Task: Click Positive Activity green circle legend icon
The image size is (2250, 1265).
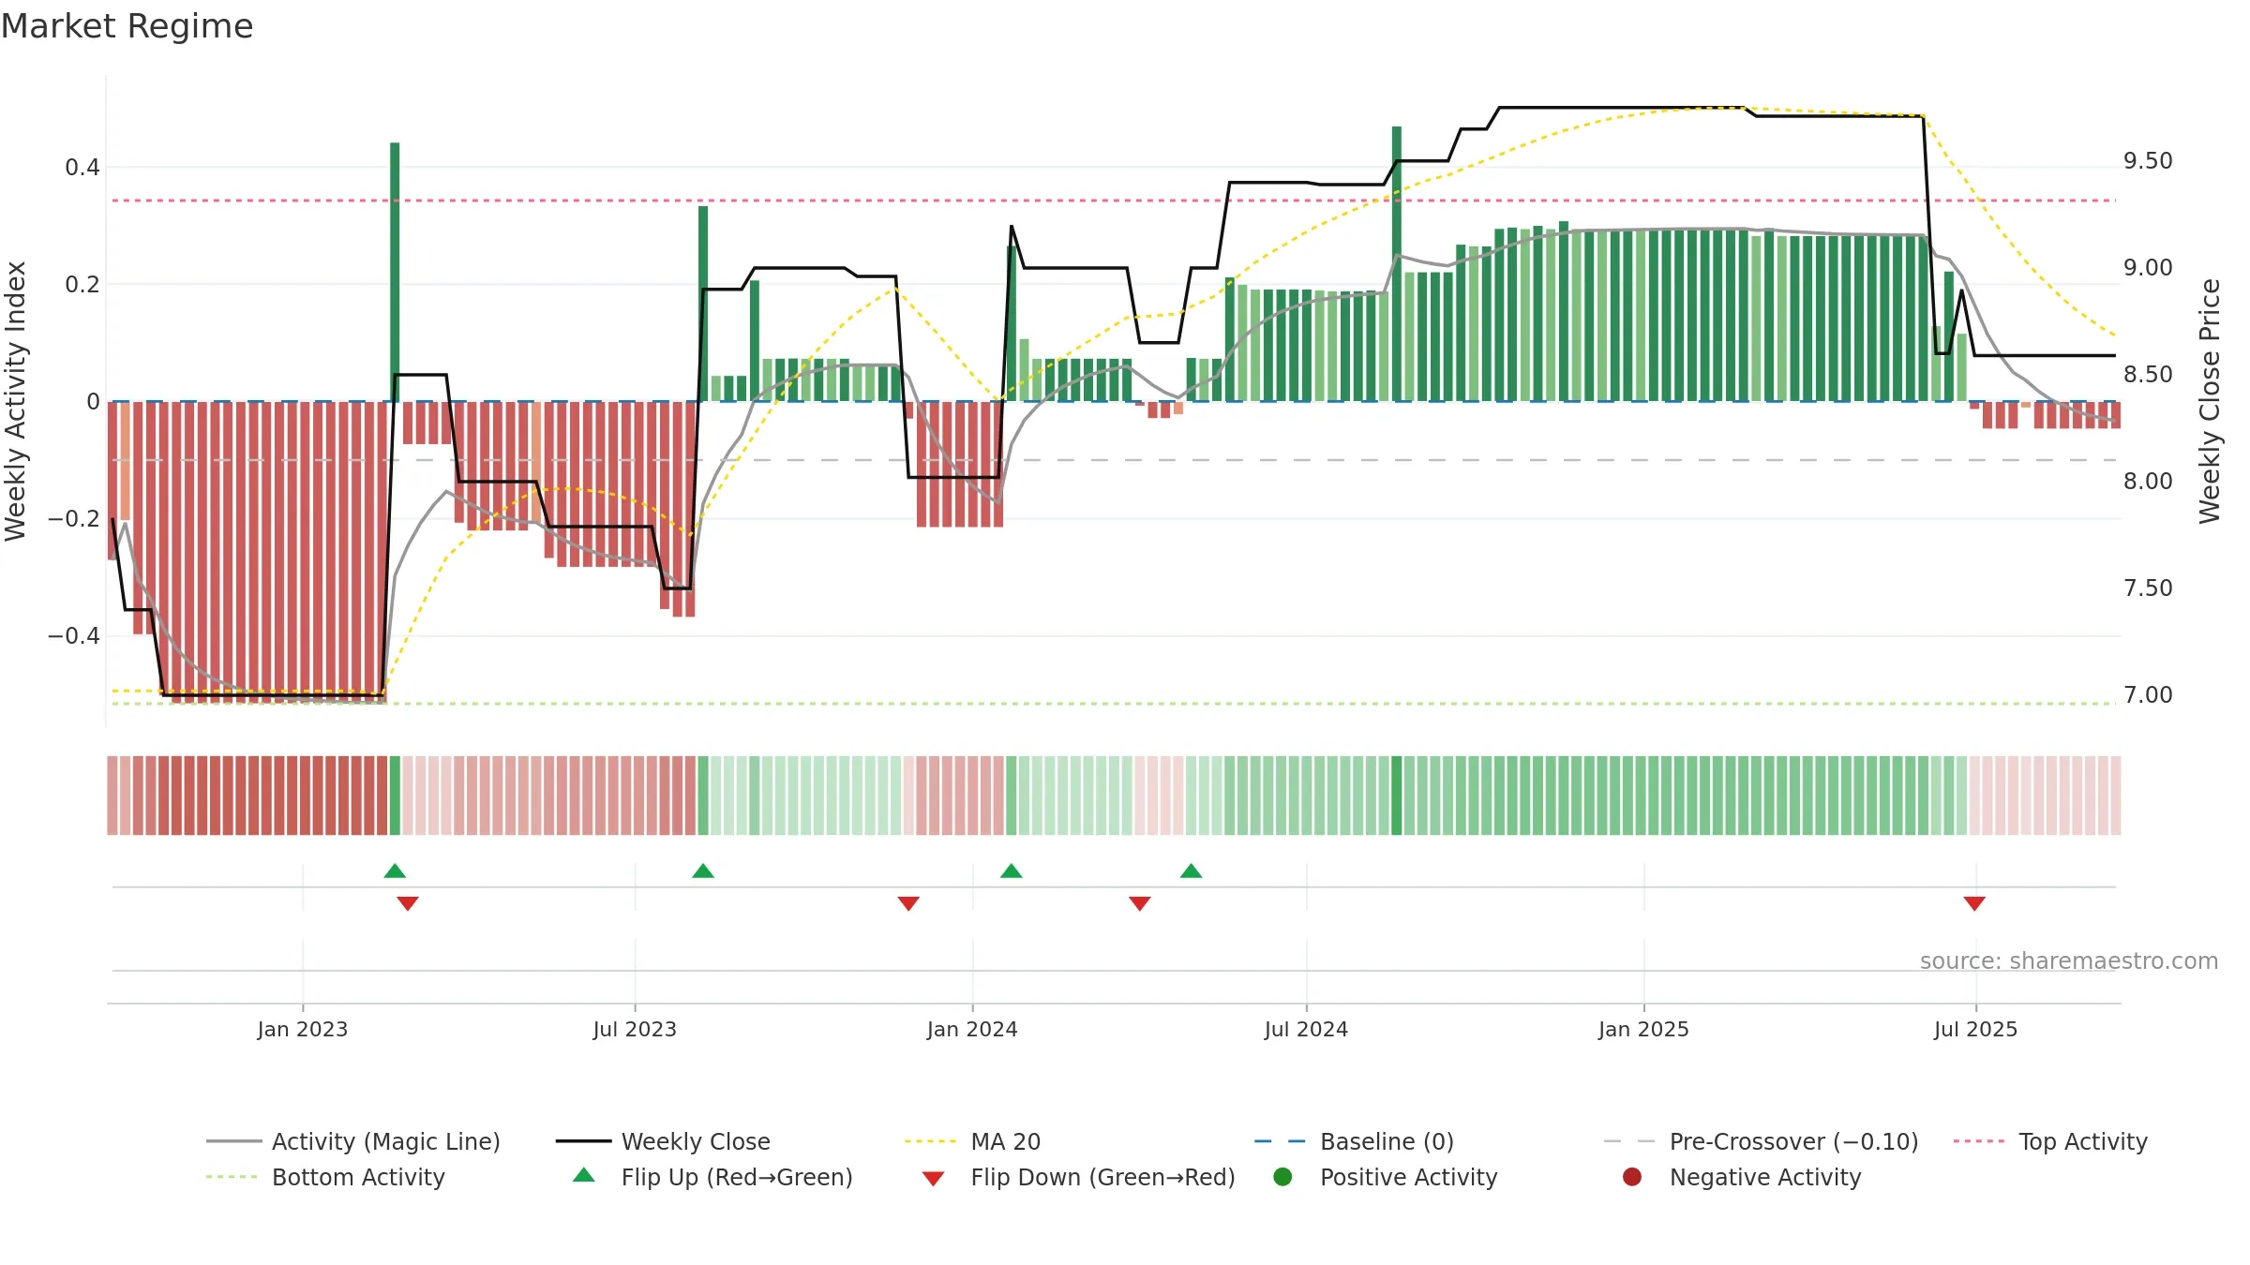Action: (x=1282, y=1176)
